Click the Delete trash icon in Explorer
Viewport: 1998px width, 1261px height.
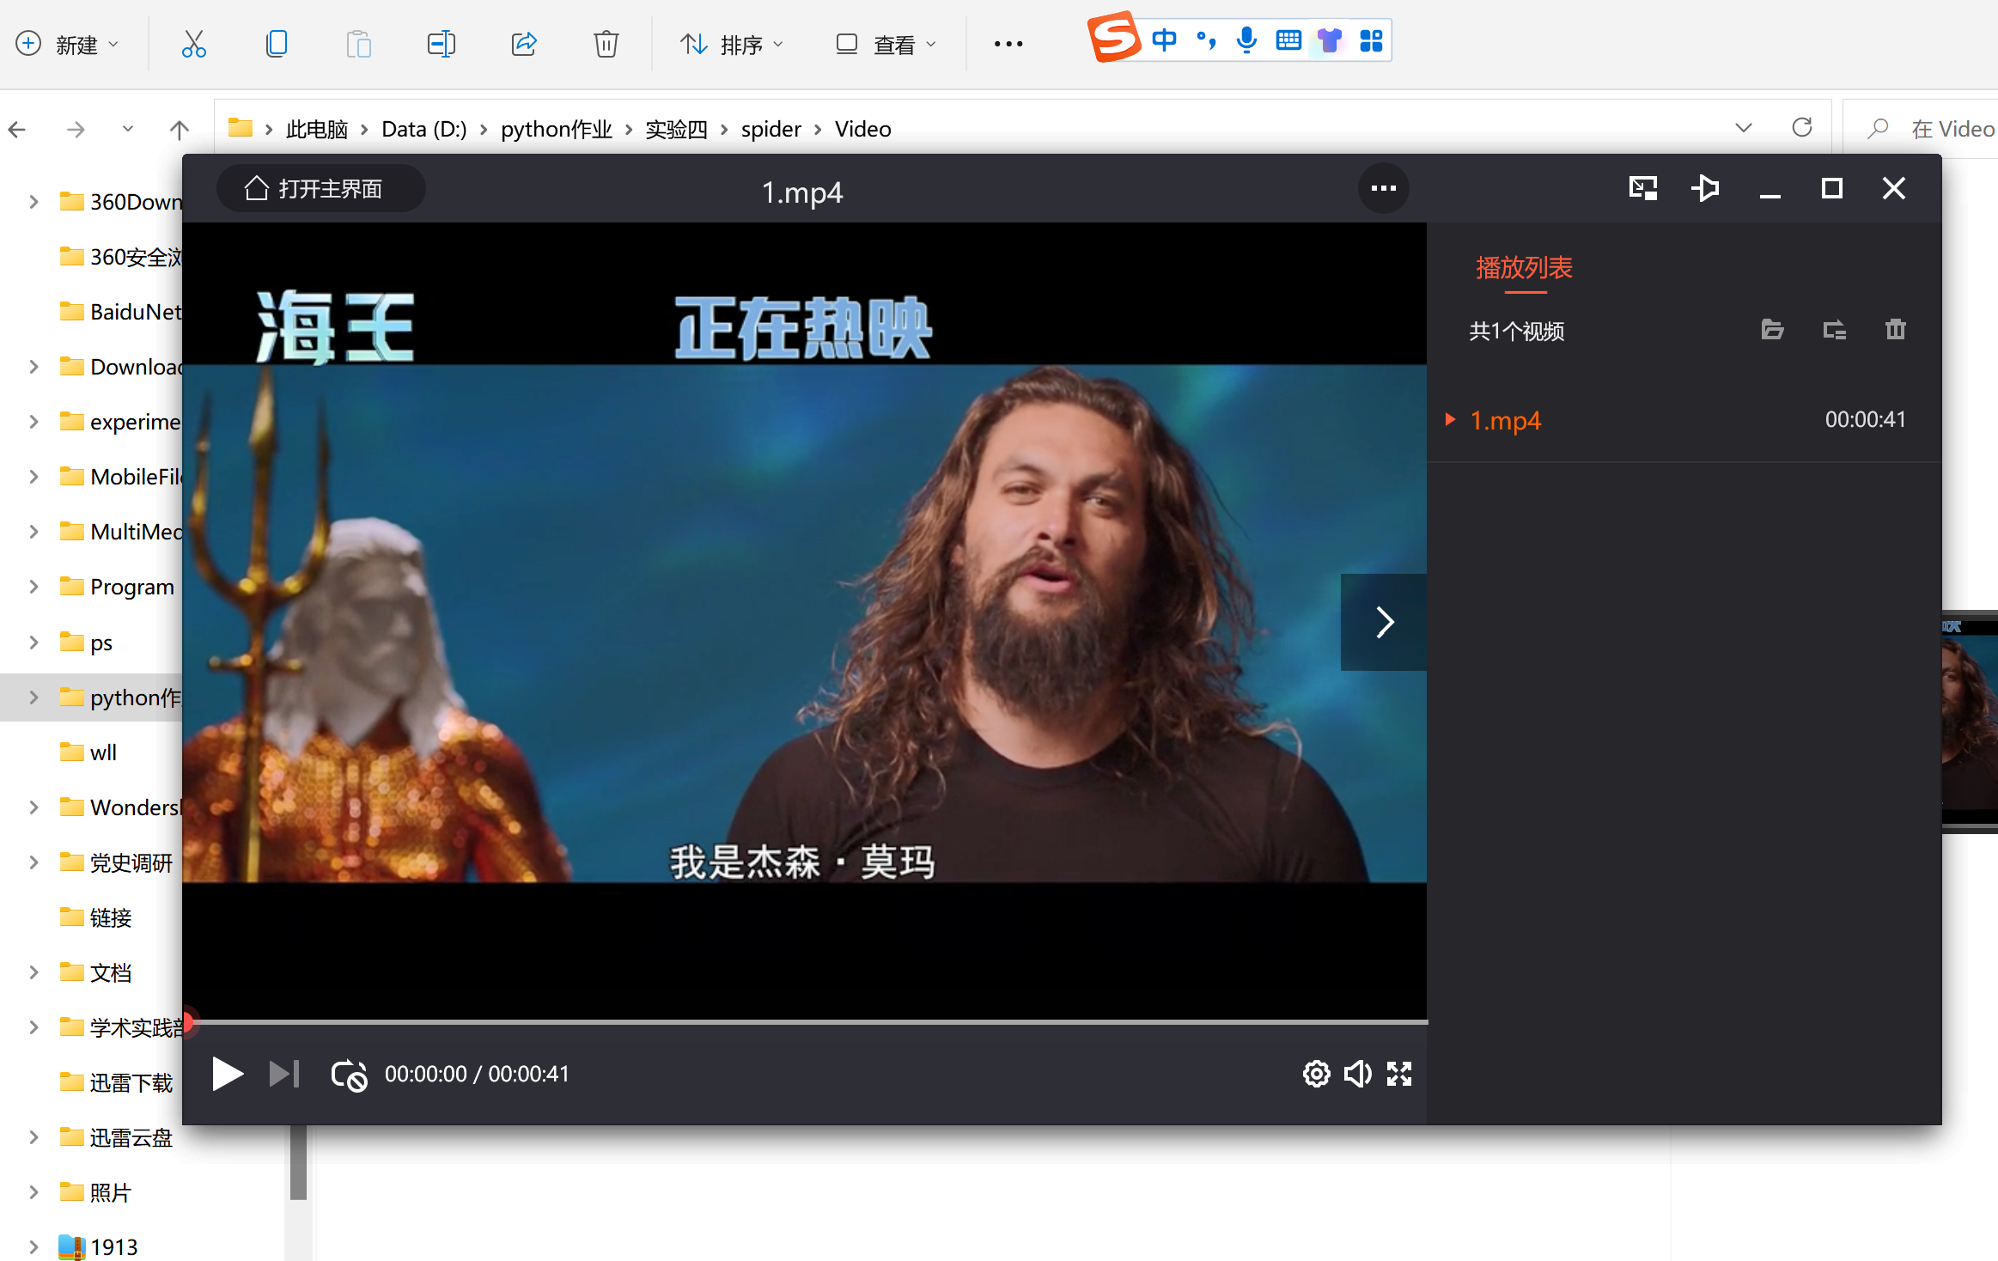click(x=606, y=44)
